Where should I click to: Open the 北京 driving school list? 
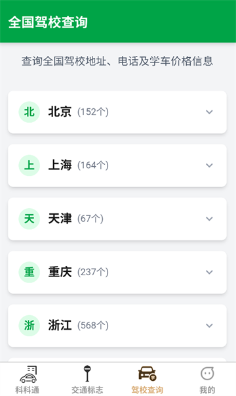point(117,112)
